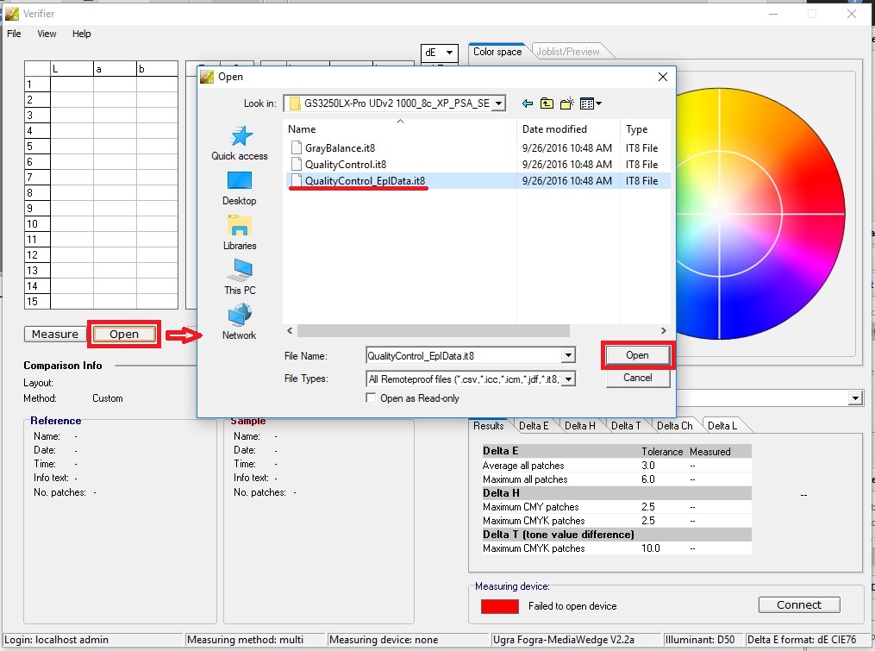Open the View Menu icon in the dialog
This screenshot has height=651, width=875.
click(x=591, y=103)
